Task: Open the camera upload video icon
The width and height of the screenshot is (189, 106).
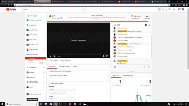Action: [x=174, y=9]
